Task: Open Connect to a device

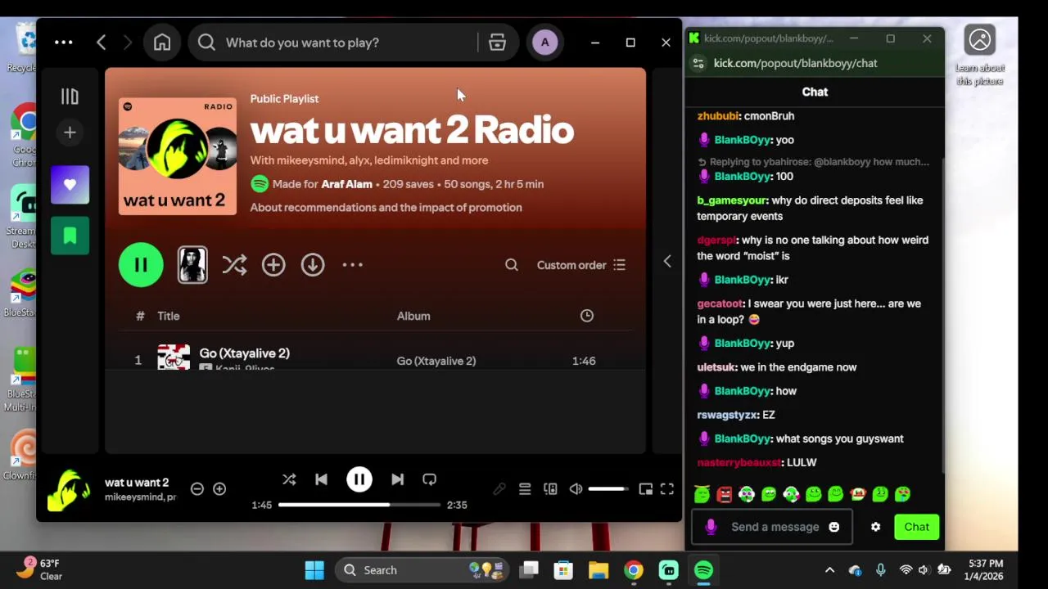Action: [550, 489]
